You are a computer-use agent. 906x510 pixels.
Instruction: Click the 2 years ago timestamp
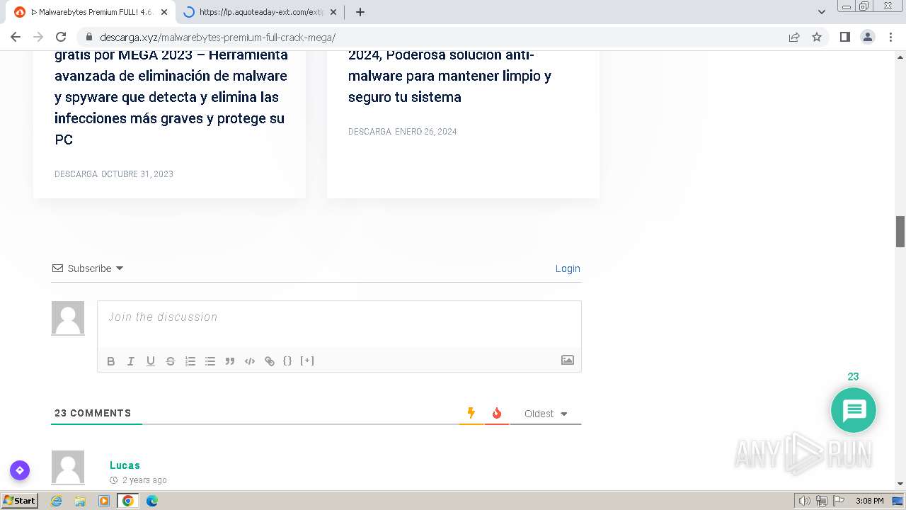tap(144, 480)
